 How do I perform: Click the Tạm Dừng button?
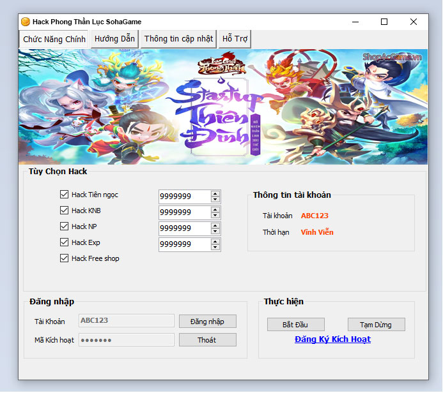point(377,325)
